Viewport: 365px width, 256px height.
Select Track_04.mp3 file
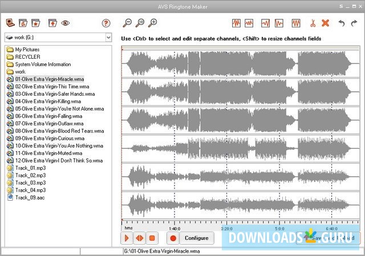(x=30, y=190)
